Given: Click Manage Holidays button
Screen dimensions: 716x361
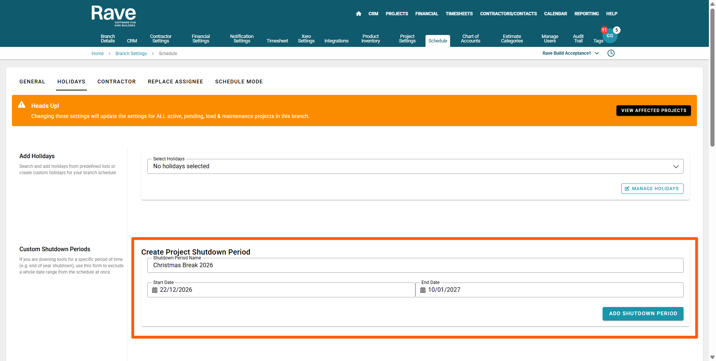Looking at the screenshot, I should (652, 189).
